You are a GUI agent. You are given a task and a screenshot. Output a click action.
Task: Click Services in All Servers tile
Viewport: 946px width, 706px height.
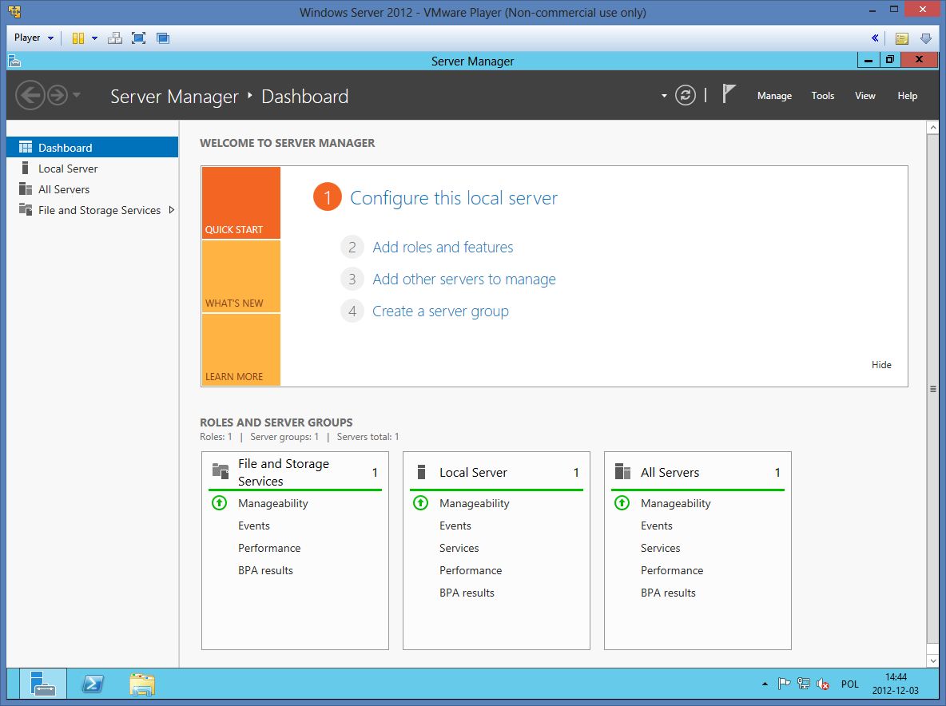point(661,548)
